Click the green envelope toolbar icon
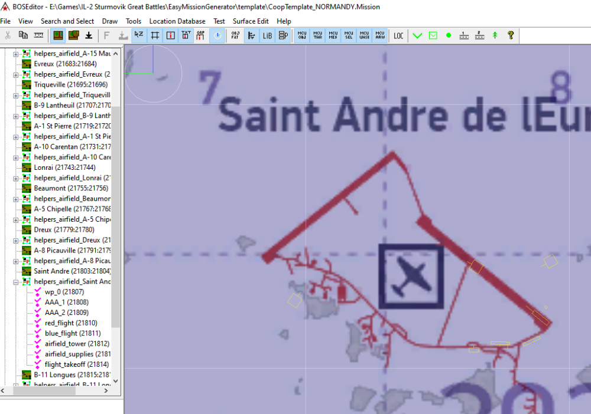Image resolution: width=591 pixels, height=414 pixels. (x=433, y=35)
